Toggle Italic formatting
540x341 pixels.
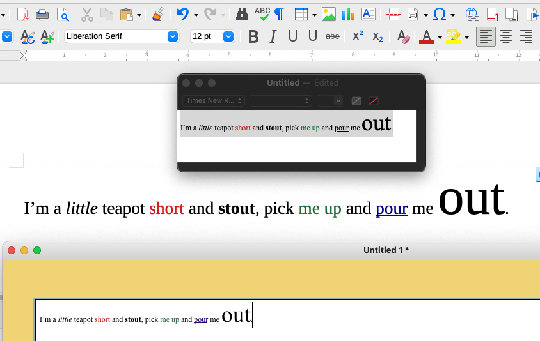tap(273, 37)
